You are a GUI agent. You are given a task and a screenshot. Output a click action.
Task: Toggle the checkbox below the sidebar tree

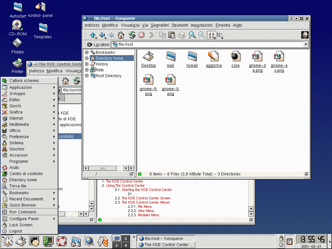132,174
